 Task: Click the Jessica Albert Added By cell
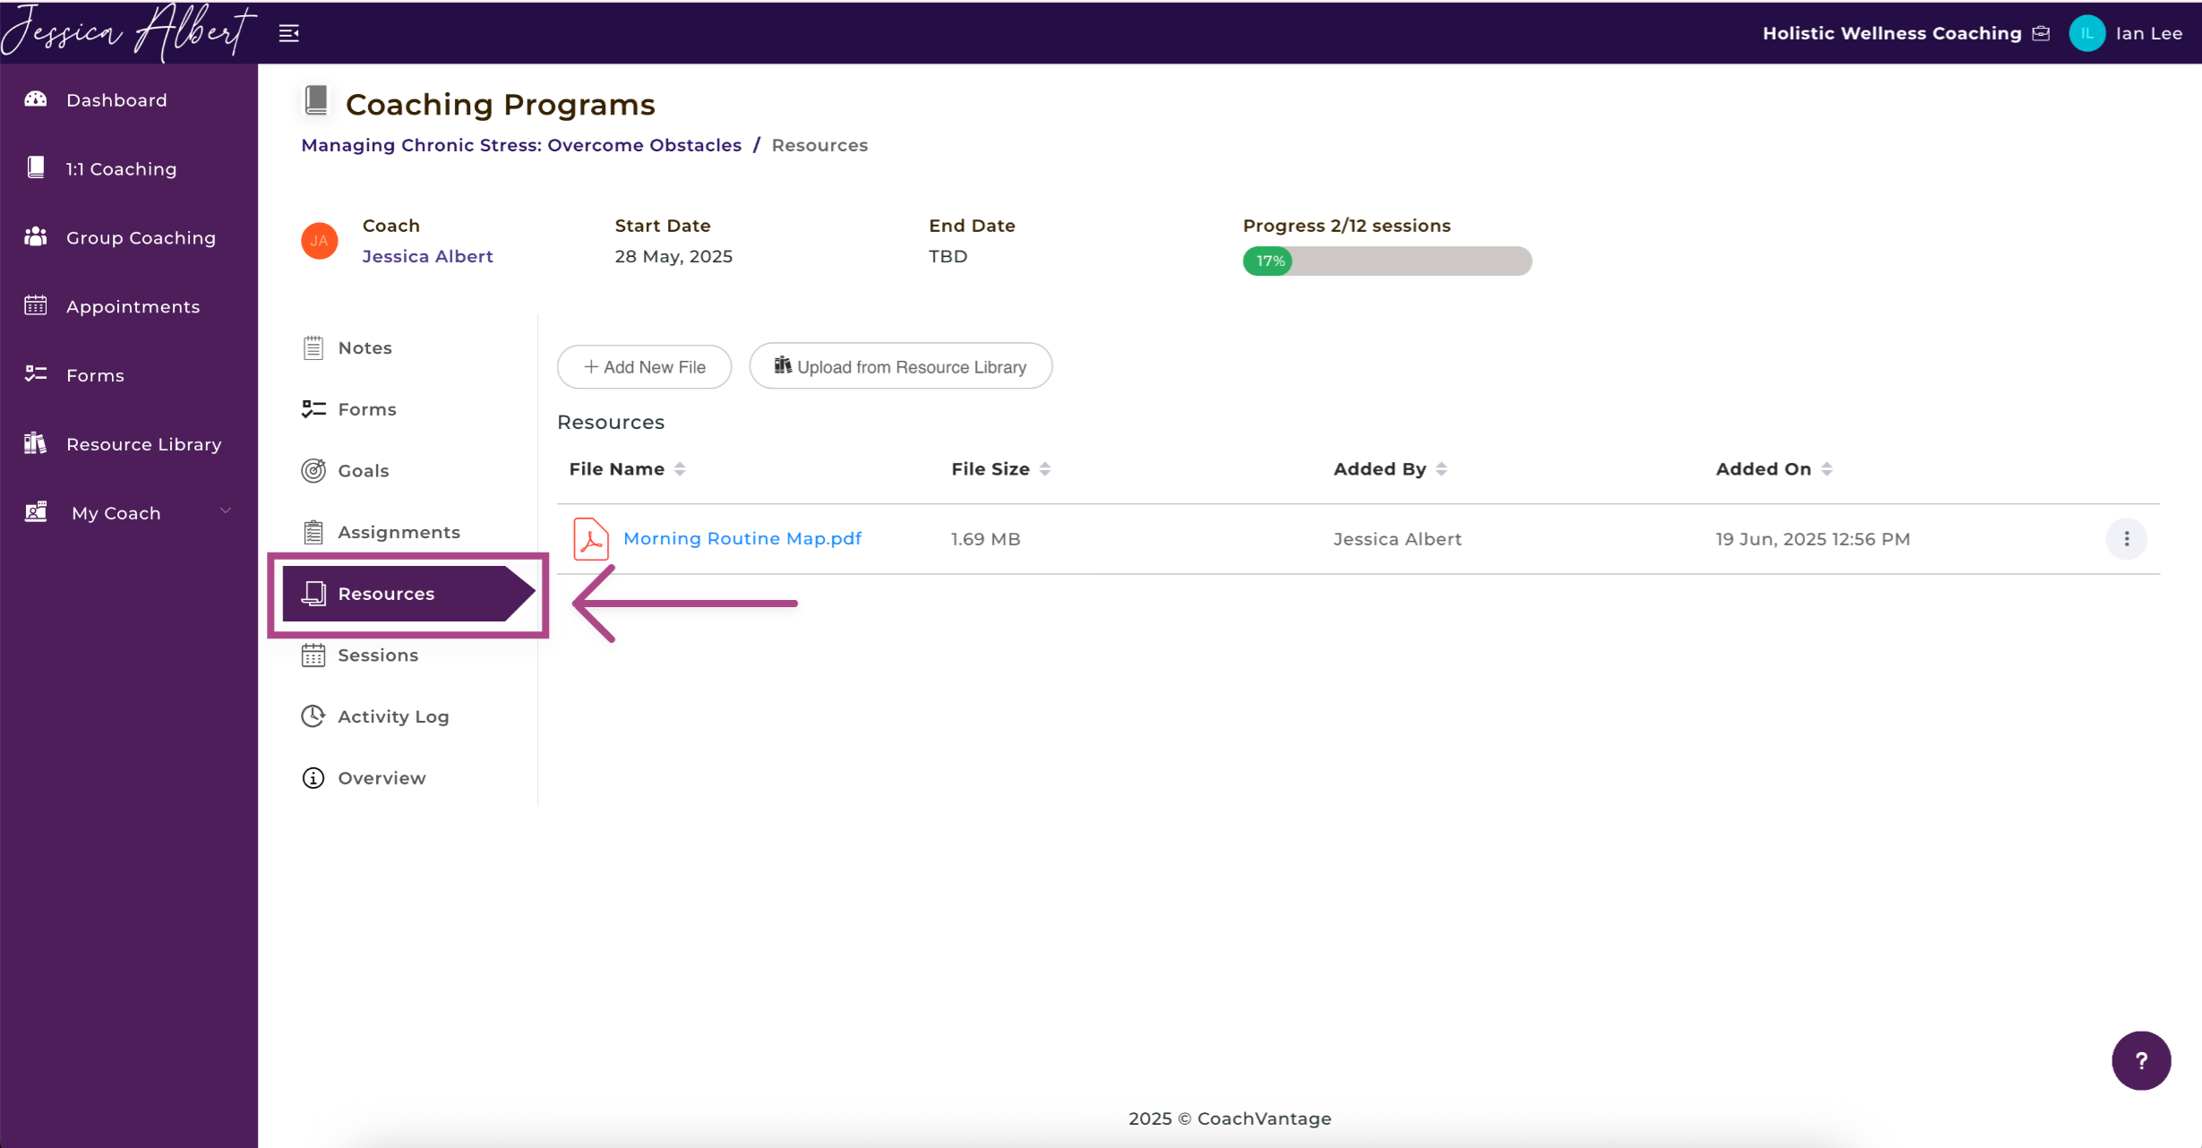click(1397, 539)
